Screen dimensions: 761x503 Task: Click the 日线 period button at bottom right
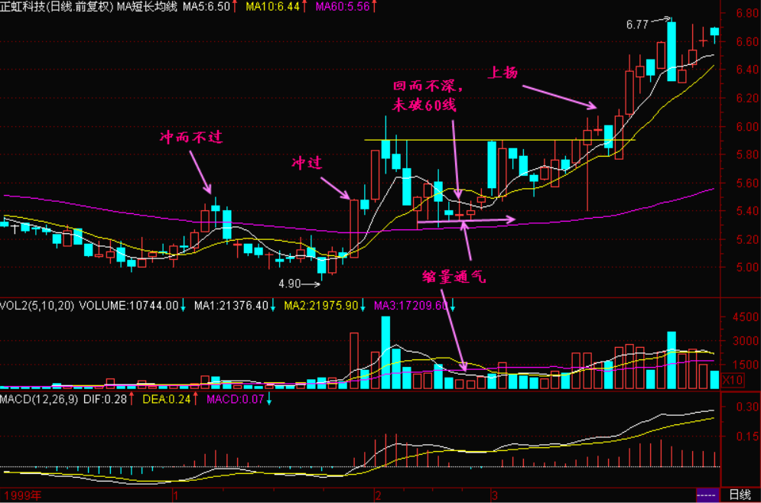[740, 495]
